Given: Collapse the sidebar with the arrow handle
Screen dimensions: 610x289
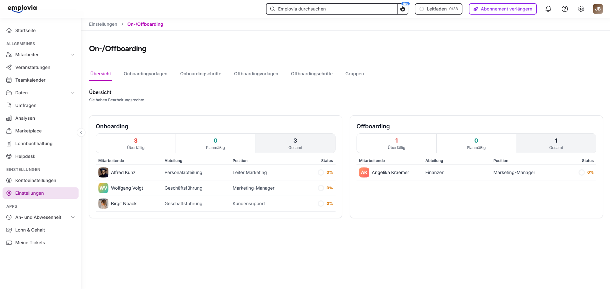Looking at the screenshot, I should (81, 132).
